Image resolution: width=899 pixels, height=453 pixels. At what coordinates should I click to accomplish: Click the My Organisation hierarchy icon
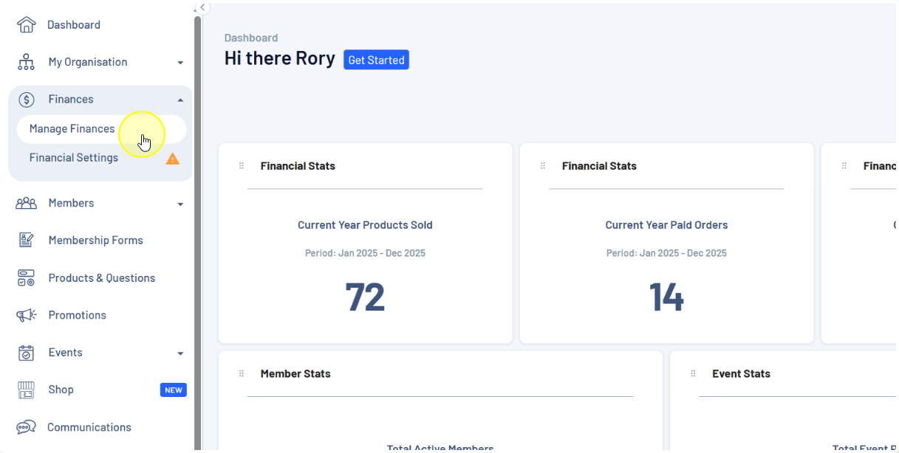point(26,62)
